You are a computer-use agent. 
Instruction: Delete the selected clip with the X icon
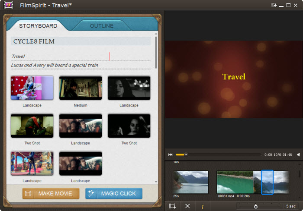pos(187,206)
